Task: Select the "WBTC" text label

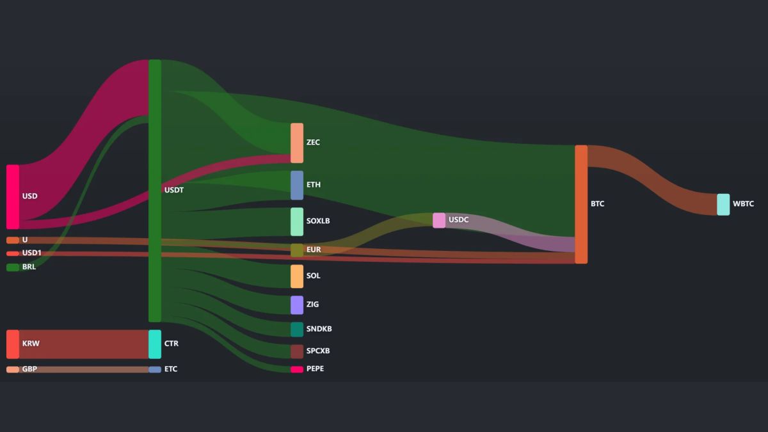Action: (x=743, y=204)
